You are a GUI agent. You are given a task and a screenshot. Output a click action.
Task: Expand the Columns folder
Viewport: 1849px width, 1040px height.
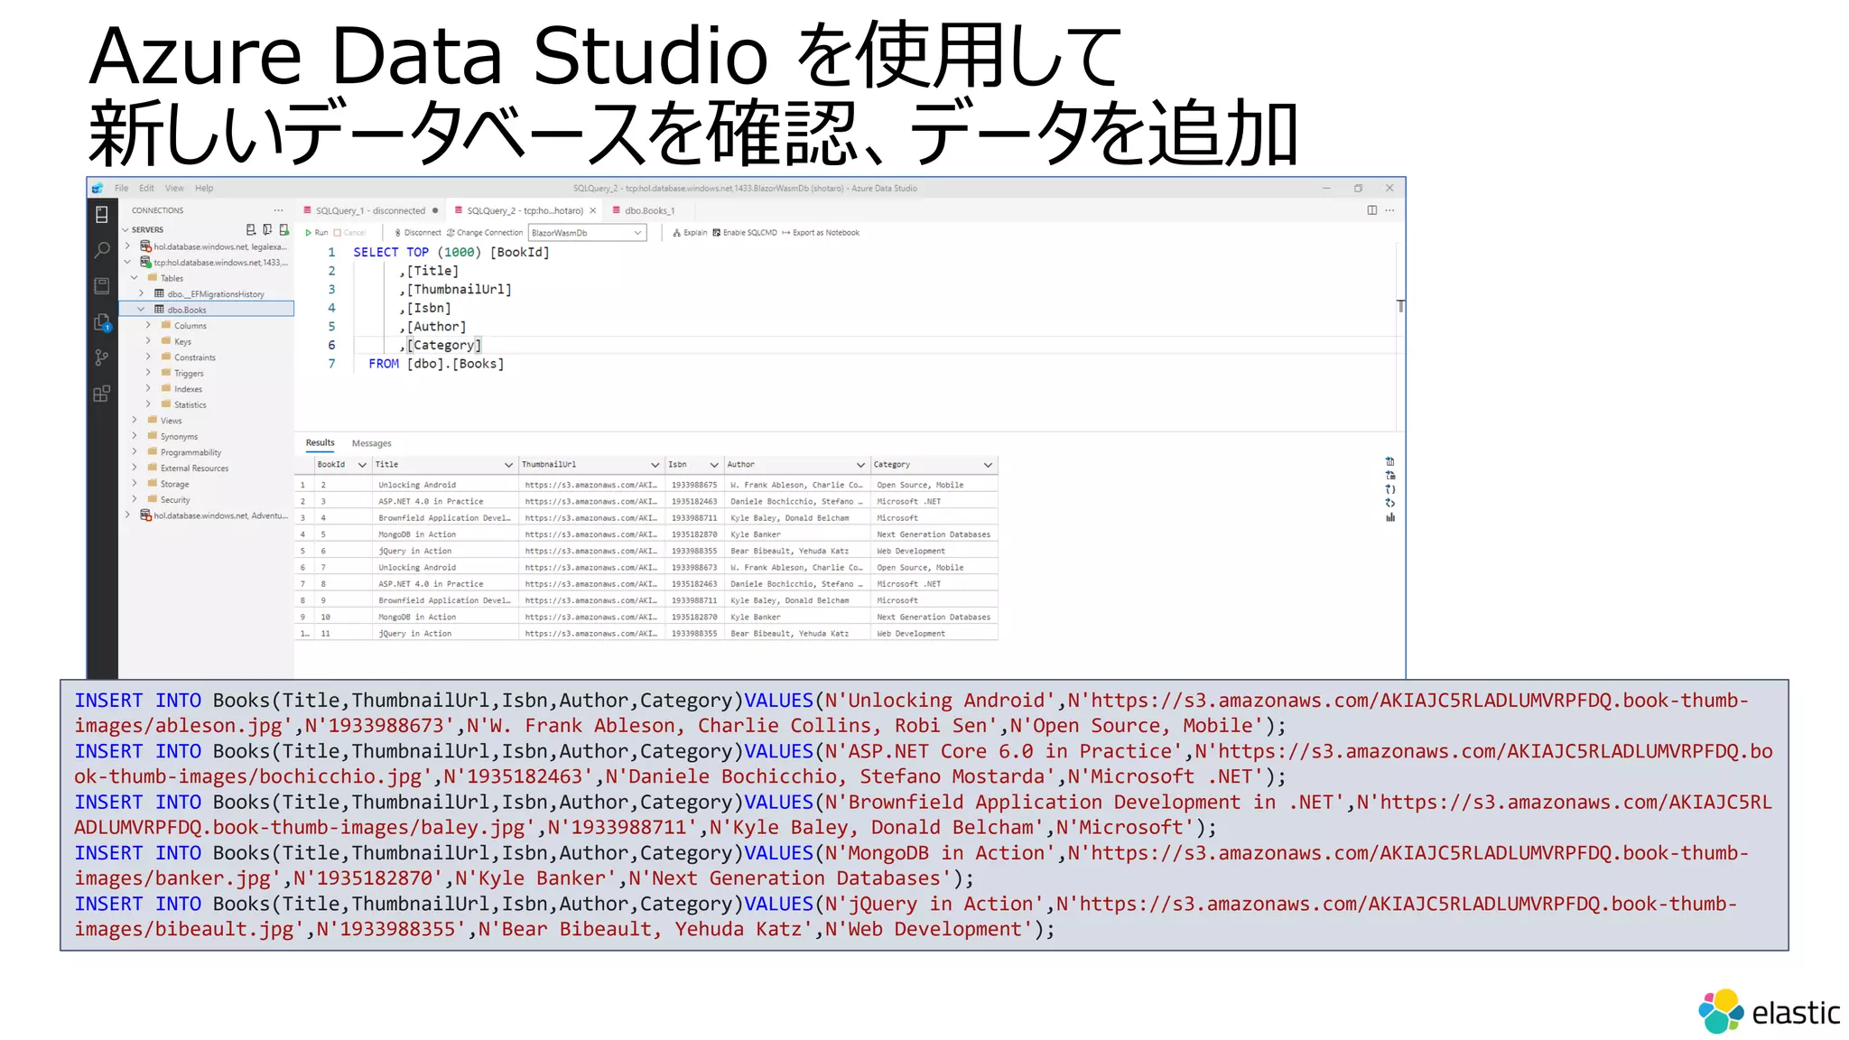[149, 325]
